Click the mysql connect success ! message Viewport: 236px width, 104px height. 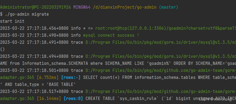(x=111, y=35)
